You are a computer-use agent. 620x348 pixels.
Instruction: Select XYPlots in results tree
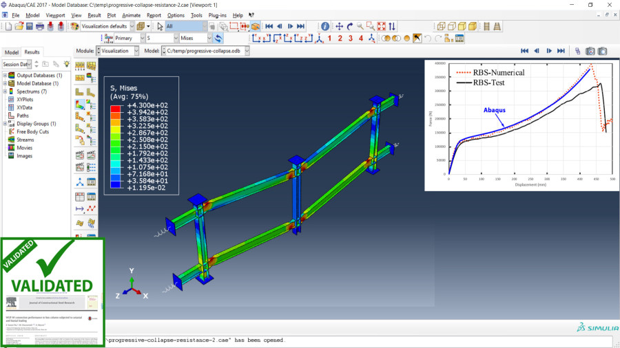(25, 100)
